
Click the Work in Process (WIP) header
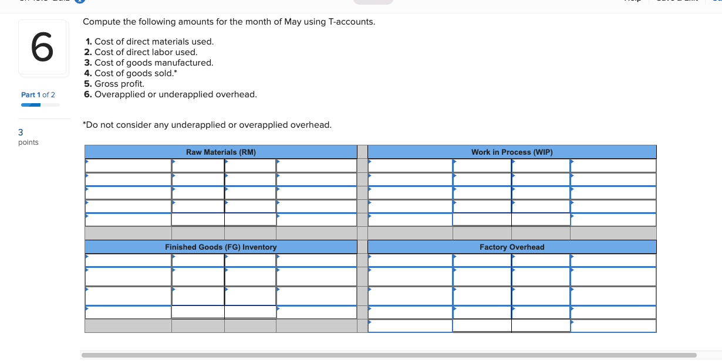click(512, 152)
